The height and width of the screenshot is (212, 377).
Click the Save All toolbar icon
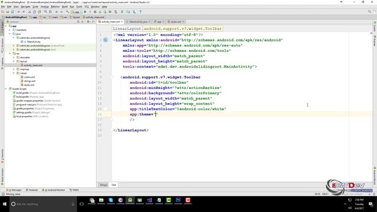point(8,12)
